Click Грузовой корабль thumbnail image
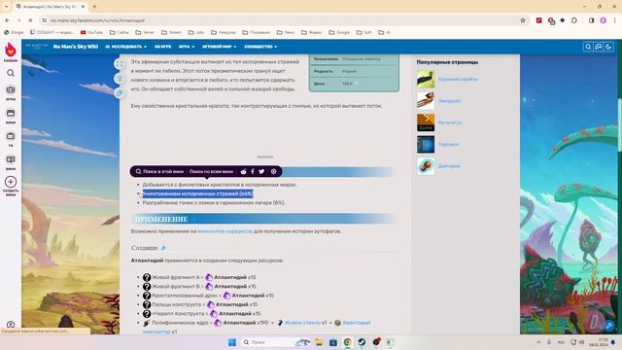Screen dimensions: 622x350 click(x=426, y=80)
